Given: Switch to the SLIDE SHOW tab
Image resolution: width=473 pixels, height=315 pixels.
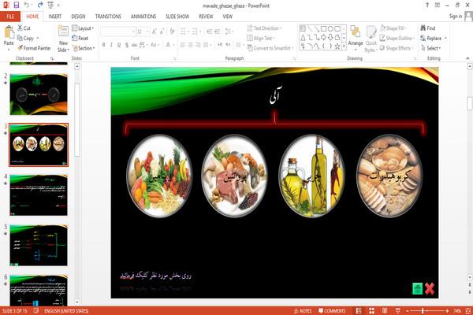Looking at the screenshot, I should pos(177,17).
